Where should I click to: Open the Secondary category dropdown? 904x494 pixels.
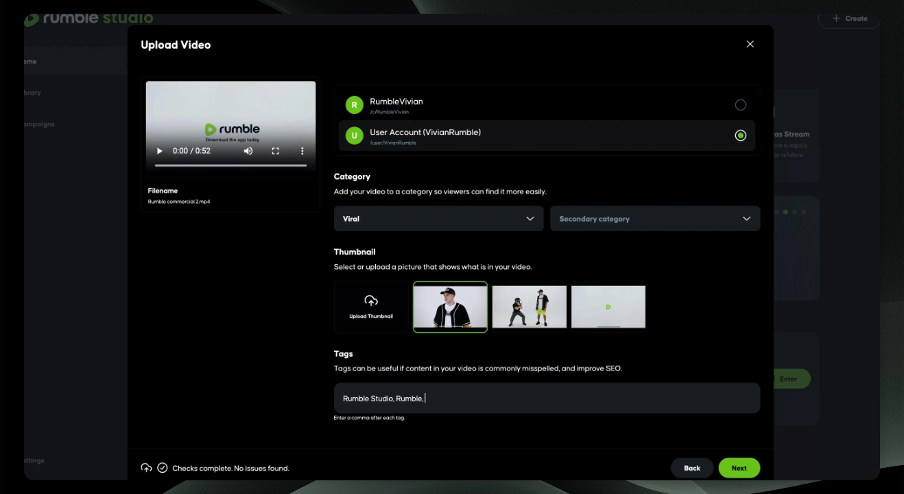pyautogui.click(x=655, y=219)
